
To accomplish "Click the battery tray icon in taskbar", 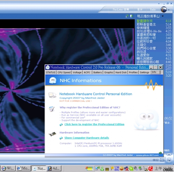I will 89,168.
